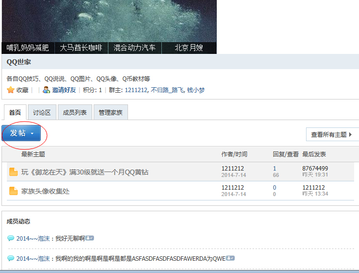Open group owner 钱小梦 profile
Image resolution: width=359 pixels, height=273 pixels.
pyautogui.click(x=196, y=90)
